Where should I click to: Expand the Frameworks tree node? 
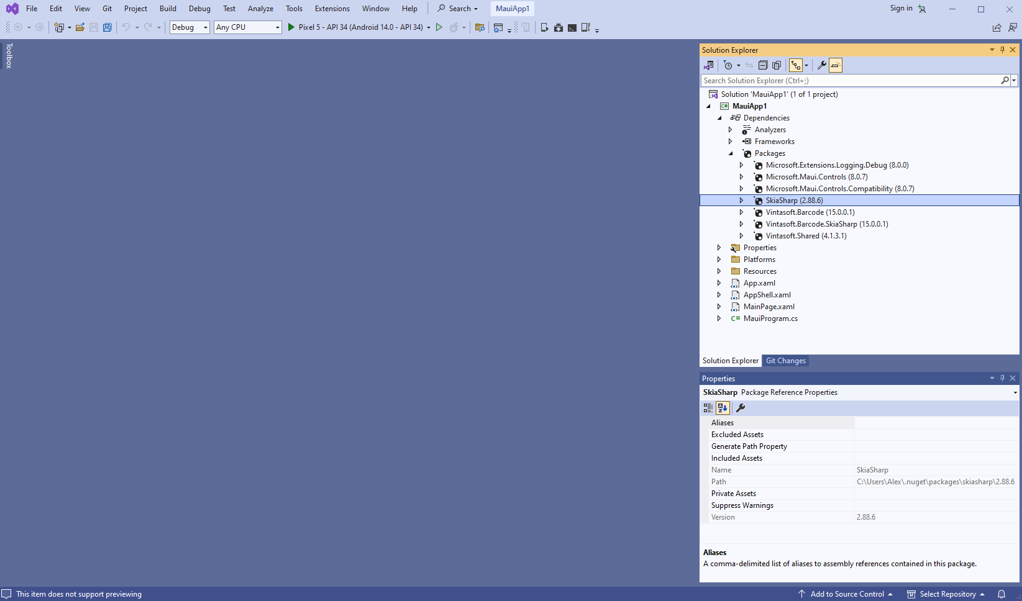pos(731,142)
